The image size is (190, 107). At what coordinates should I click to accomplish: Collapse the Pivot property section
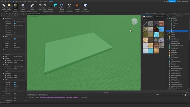[x=3, y=71]
